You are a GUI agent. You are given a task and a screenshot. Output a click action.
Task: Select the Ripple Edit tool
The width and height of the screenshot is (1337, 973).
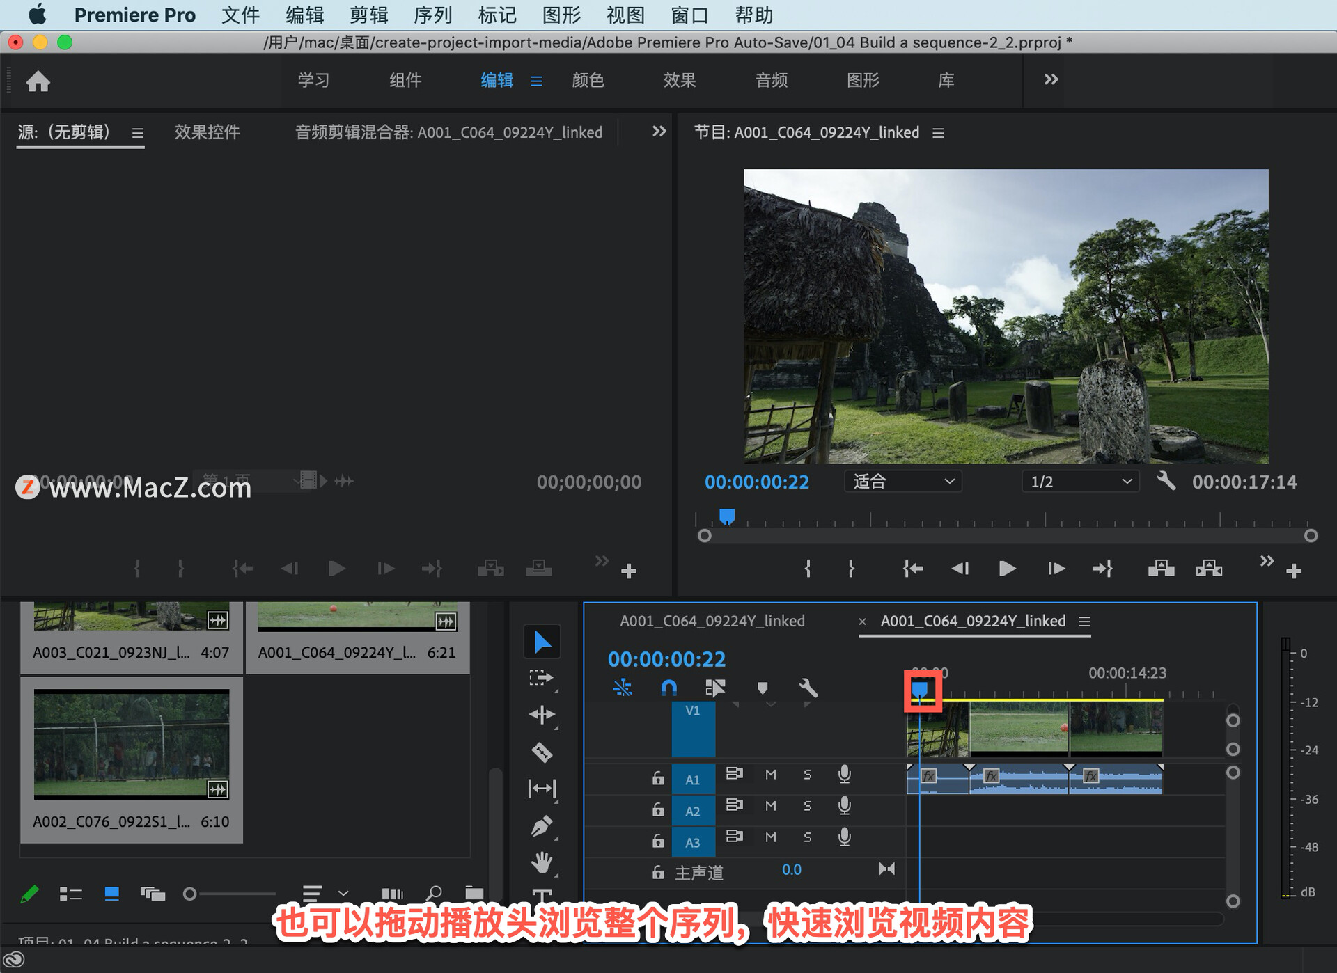[542, 715]
